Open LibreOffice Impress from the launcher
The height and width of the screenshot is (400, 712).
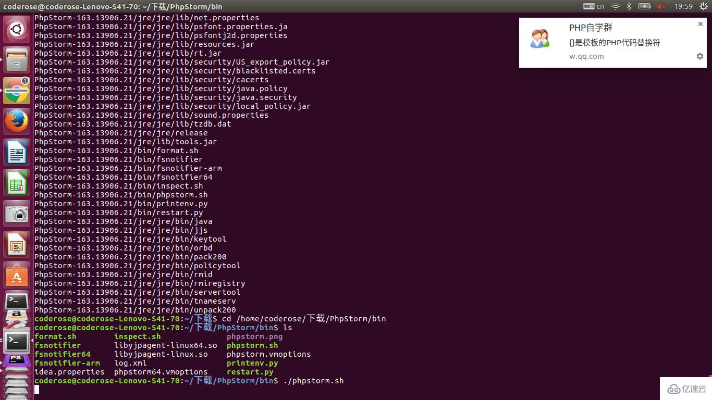point(17,244)
